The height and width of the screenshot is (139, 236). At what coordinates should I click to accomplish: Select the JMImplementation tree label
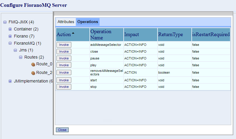coord(33,81)
